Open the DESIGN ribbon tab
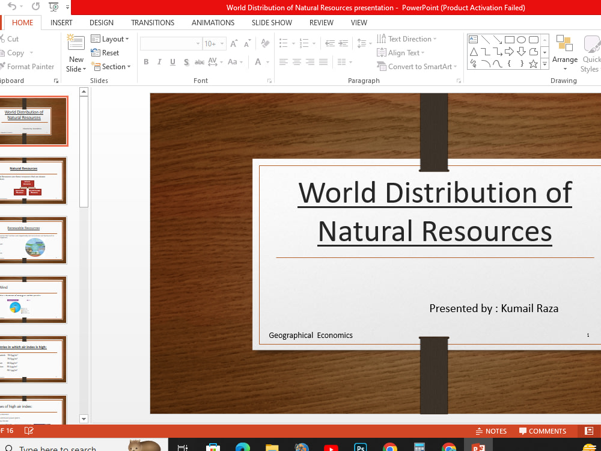The width and height of the screenshot is (601, 451). [x=102, y=23]
